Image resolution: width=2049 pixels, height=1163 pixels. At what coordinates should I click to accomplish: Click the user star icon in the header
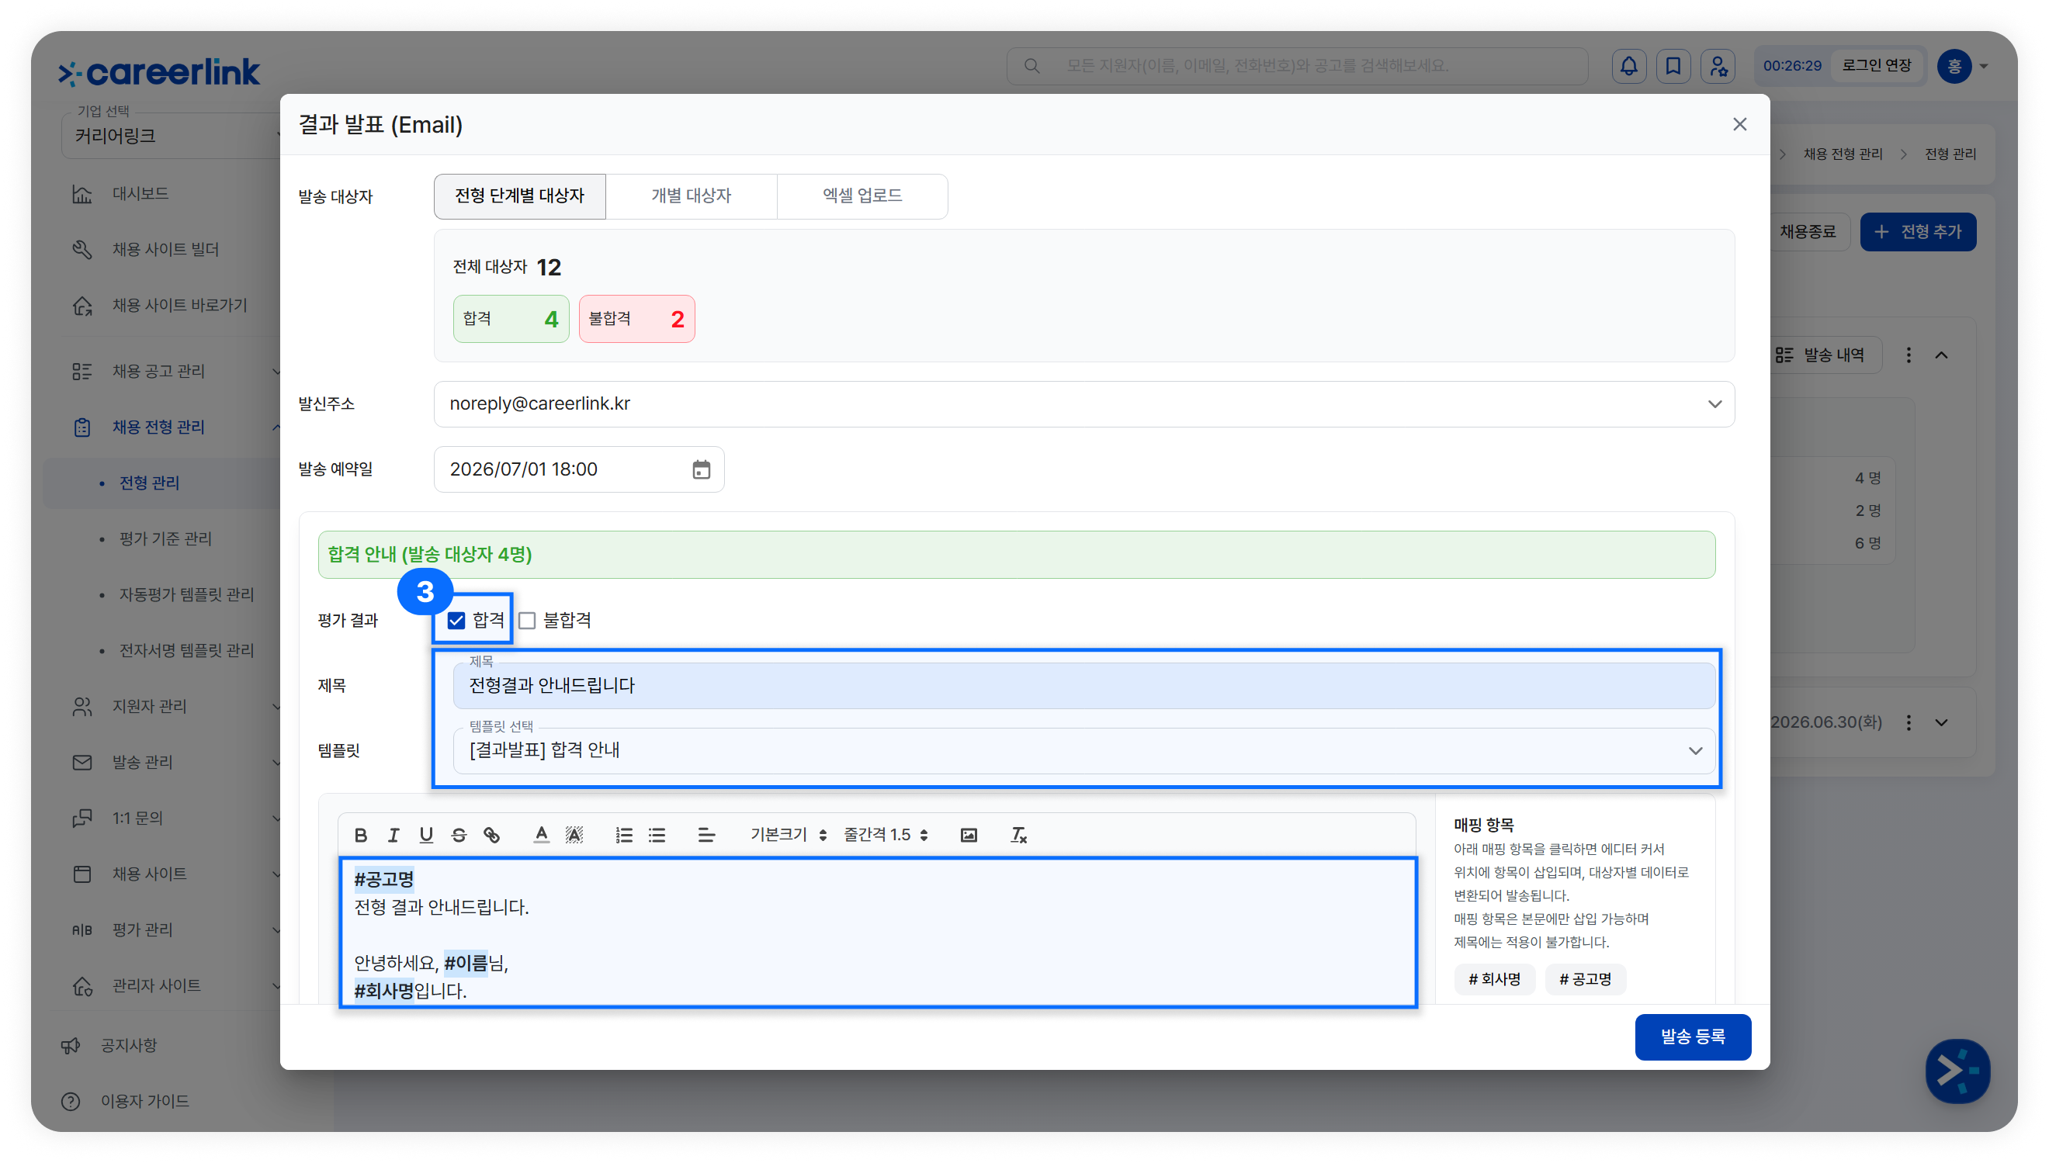(x=1718, y=65)
